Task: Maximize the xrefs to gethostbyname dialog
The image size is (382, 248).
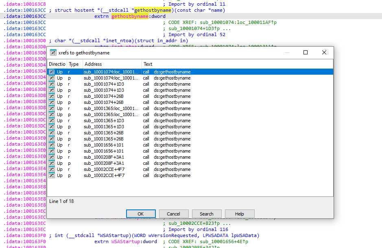Action: pyautogui.click(x=306, y=53)
